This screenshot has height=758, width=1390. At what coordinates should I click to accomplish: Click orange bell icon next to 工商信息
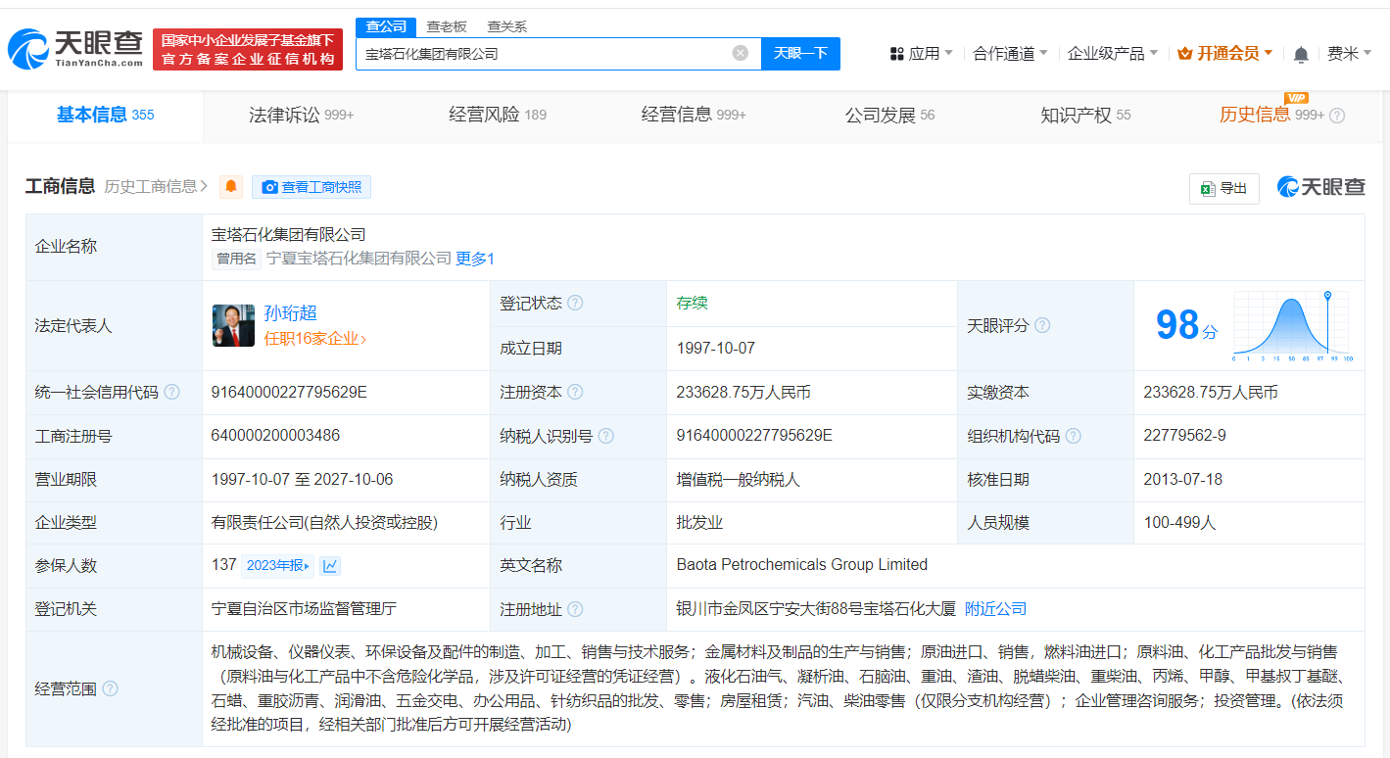coord(230,186)
